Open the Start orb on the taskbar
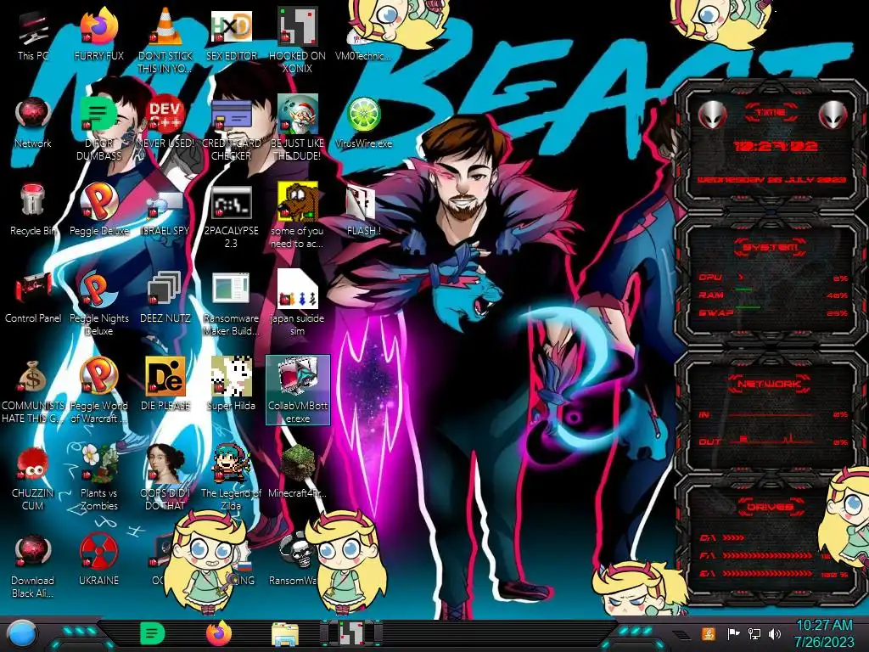This screenshot has height=652, width=869. click(21, 633)
